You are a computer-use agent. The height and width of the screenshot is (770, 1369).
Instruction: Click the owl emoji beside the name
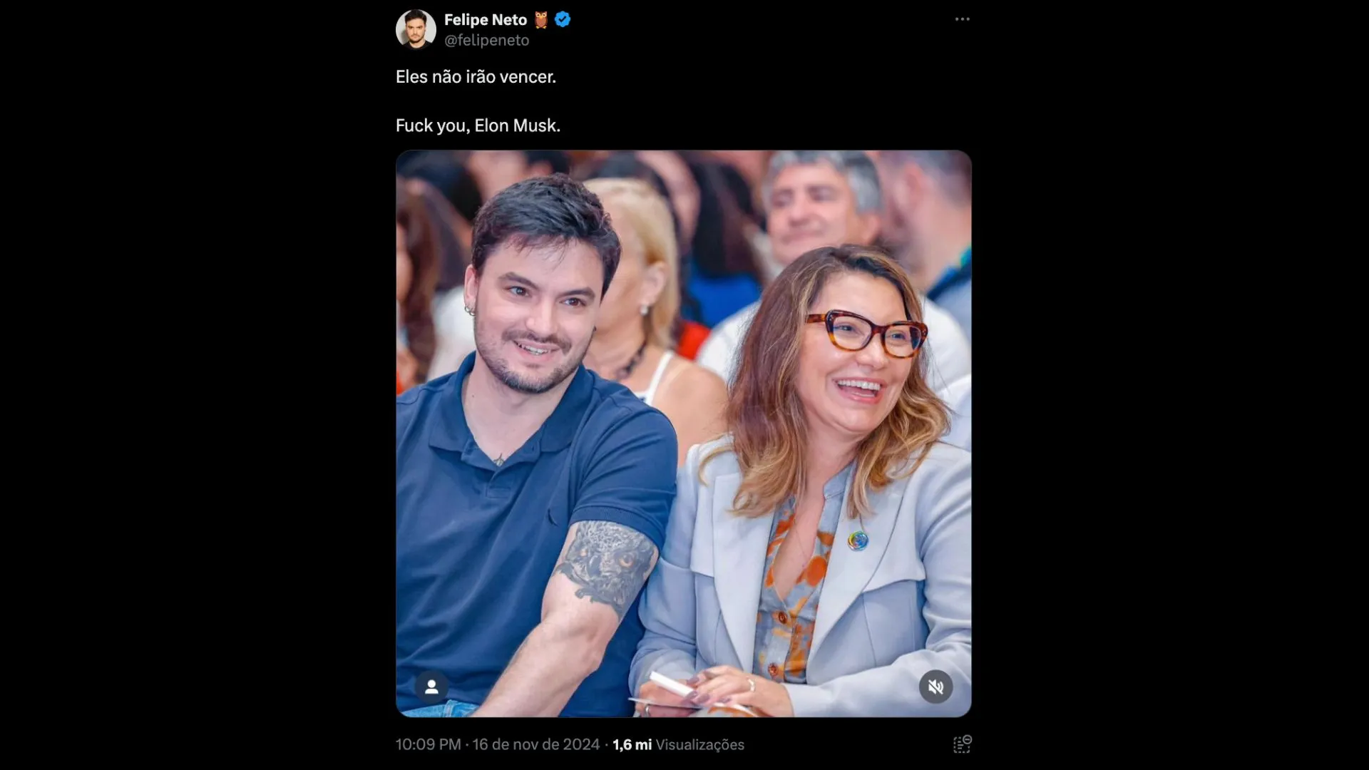541,20
